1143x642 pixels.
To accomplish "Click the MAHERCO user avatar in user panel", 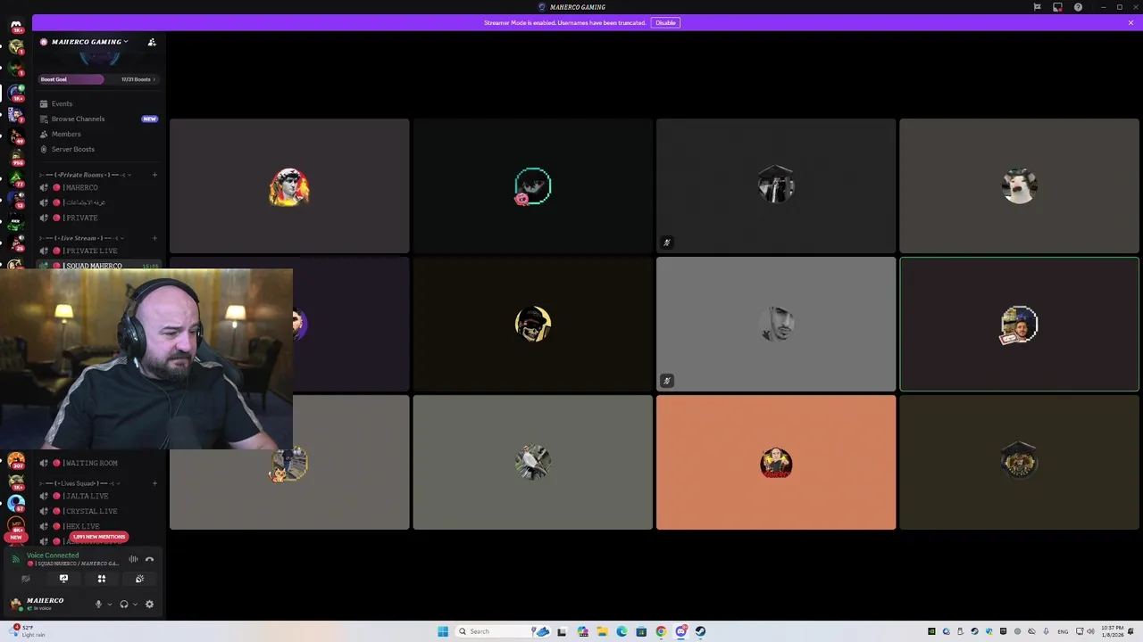I will 15,604.
